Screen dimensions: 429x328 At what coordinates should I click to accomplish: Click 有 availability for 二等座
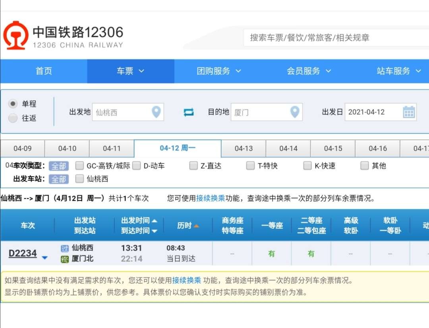[311, 254]
